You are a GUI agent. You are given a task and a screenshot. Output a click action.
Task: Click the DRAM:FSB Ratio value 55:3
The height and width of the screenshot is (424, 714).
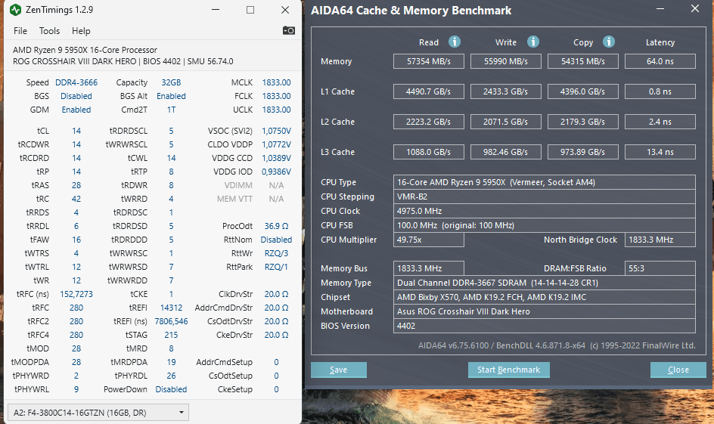pyautogui.click(x=660, y=268)
